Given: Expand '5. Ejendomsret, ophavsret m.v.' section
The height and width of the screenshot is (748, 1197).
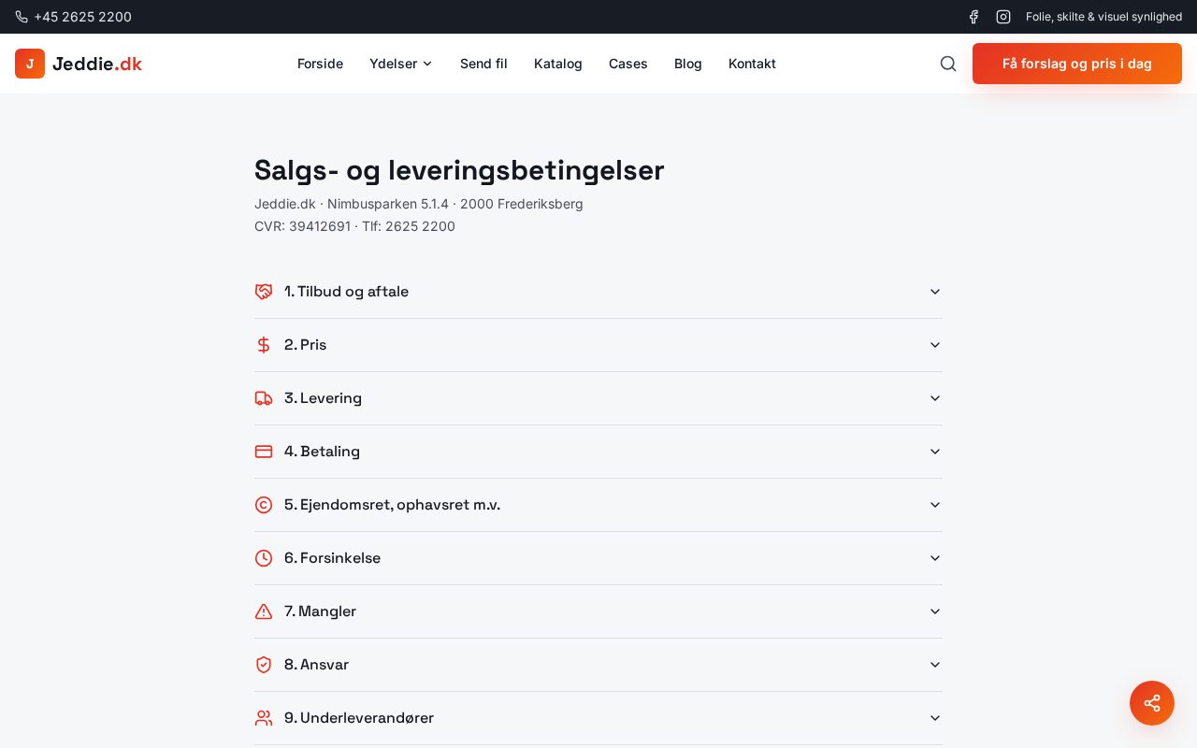Looking at the screenshot, I should point(935,505).
